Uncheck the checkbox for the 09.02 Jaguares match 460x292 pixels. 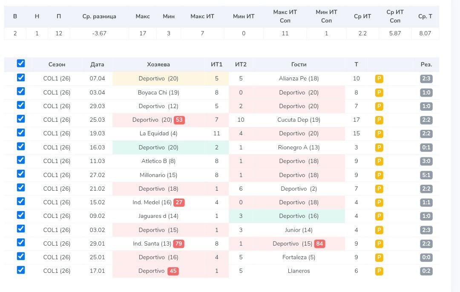[21, 215]
